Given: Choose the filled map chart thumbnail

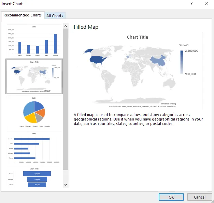Looking at the screenshot, I should click(x=34, y=76).
